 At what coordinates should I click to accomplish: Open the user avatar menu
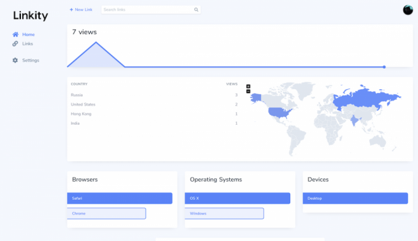[408, 10]
